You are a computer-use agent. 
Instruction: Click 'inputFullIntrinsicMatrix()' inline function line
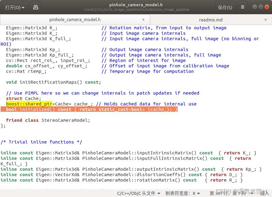pos(126,161)
